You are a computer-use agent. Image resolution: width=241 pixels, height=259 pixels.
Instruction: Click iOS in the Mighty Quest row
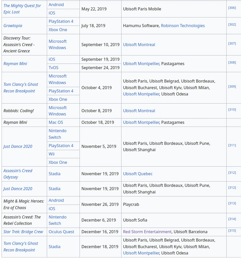[x=52, y=13]
